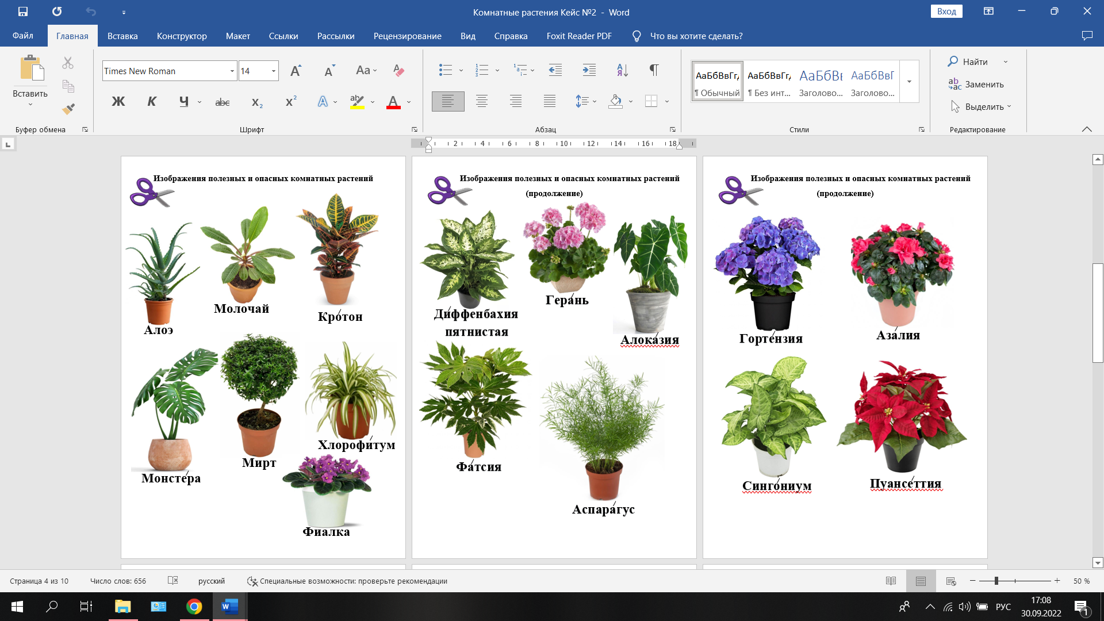Open font size dropdown arrow
This screenshot has width=1104, height=621.
(273, 71)
